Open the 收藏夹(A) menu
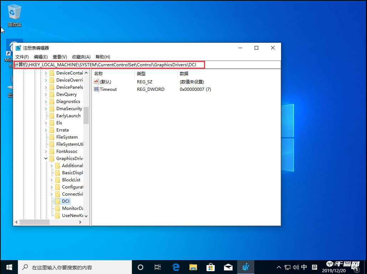 click(81, 57)
